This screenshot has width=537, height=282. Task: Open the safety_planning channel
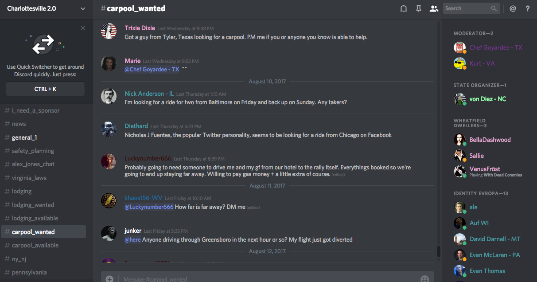[33, 151]
